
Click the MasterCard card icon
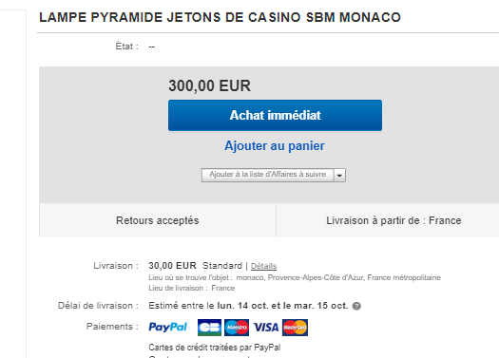pos(295,328)
